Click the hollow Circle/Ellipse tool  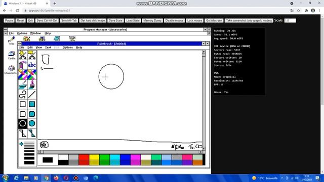(23, 123)
